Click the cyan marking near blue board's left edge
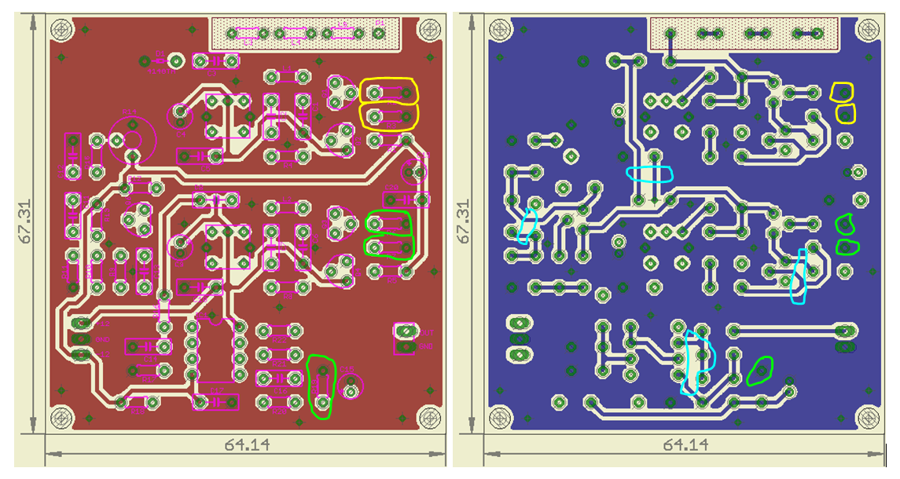The image size is (900, 479). (527, 225)
